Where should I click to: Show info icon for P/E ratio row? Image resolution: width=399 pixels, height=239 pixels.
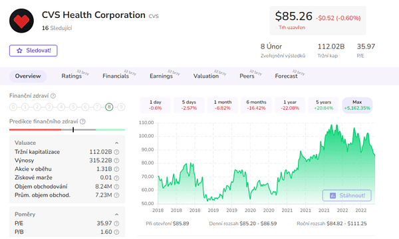point(116,224)
